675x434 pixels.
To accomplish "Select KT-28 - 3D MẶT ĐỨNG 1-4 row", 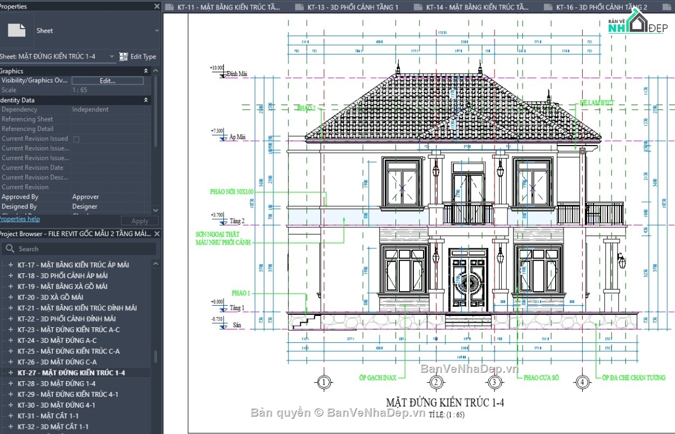I will click(x=57, y=383).
